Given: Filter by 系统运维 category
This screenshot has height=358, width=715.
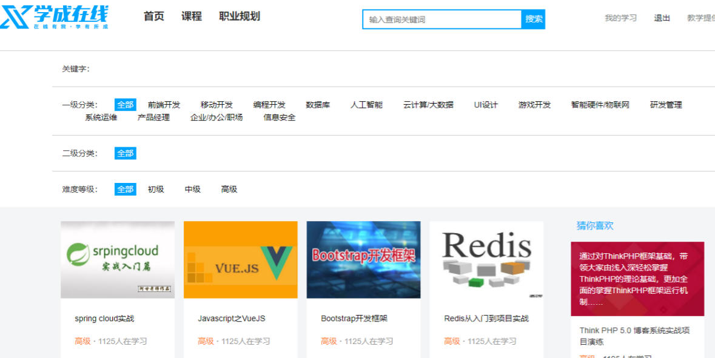Looking at the screenshot, I should point(101,118).
